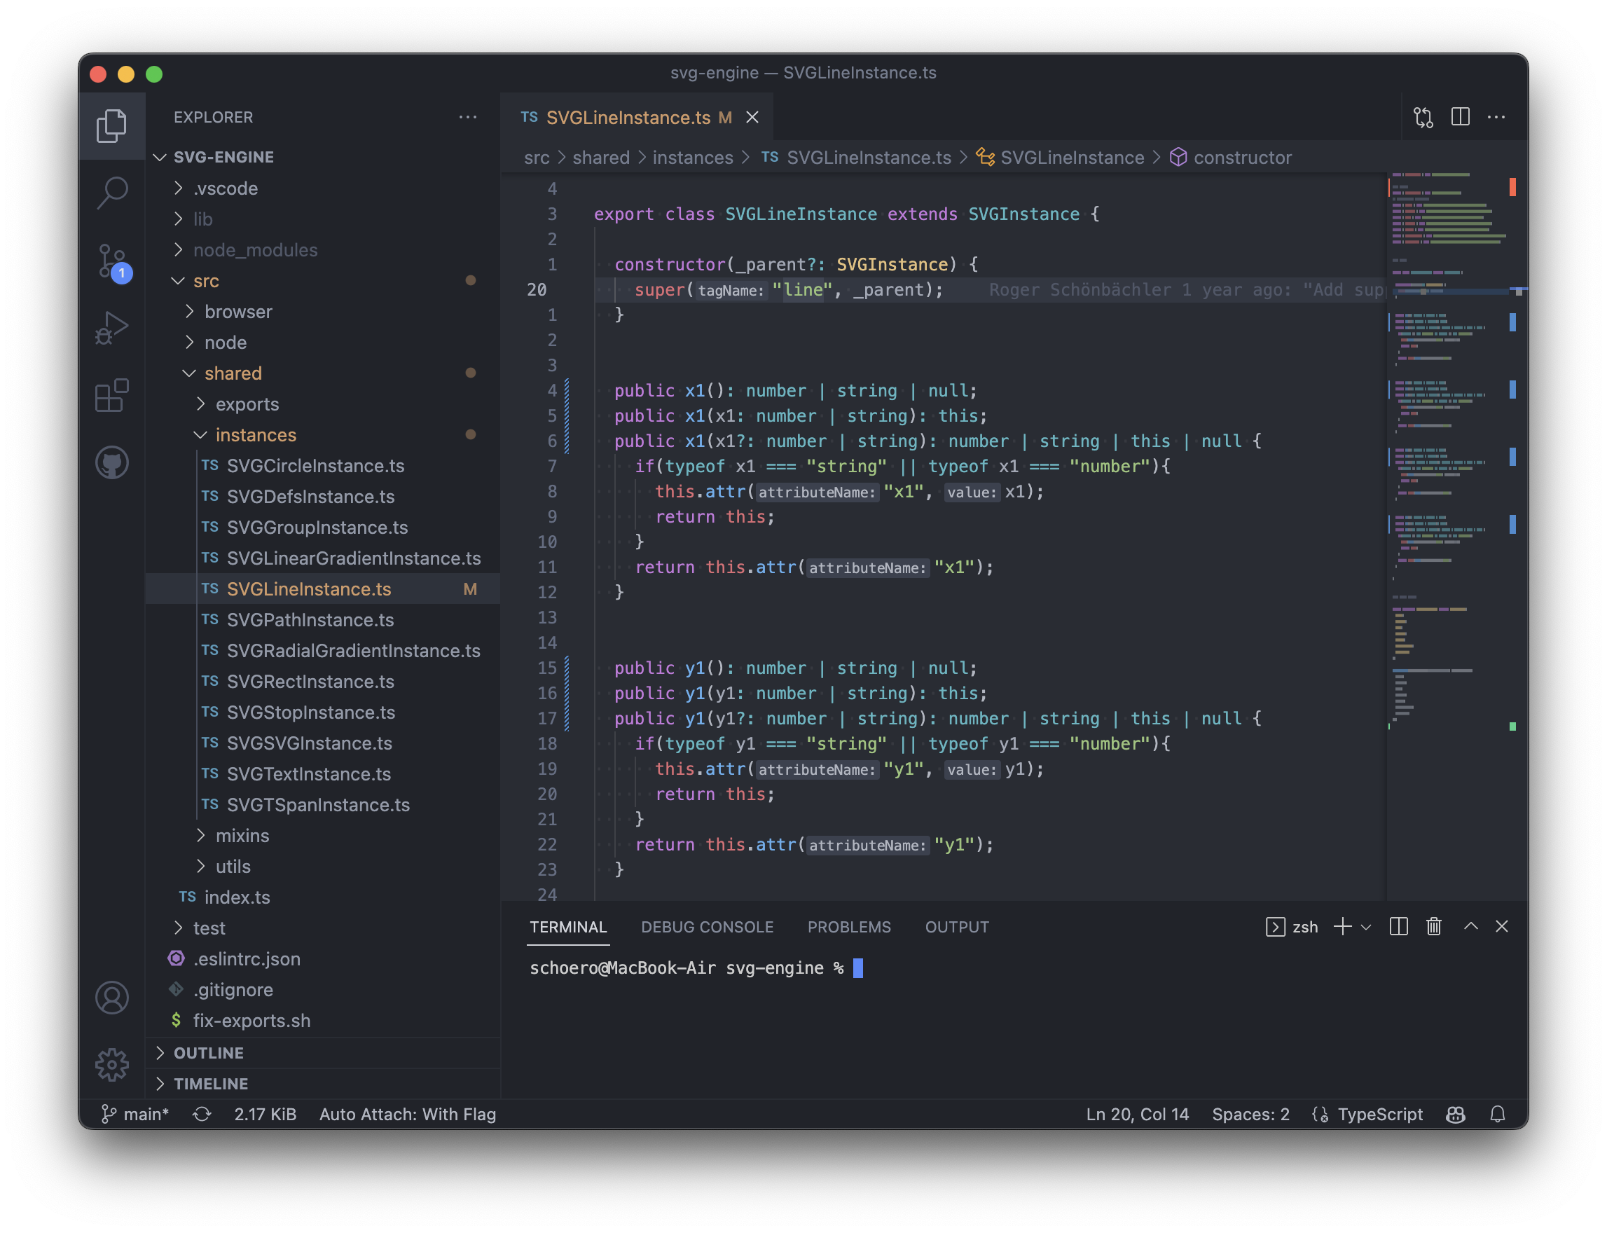Click the TypeScript language mode button

pos(1379,1114)
